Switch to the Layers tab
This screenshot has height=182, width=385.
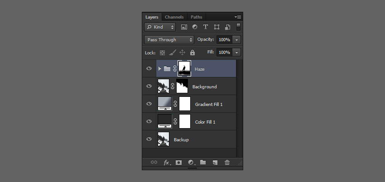[x=152, y=17]
